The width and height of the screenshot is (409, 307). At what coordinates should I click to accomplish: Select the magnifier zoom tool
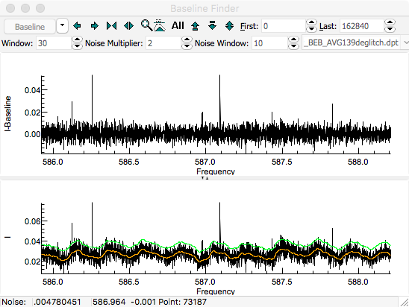click(x=146, y=25)
